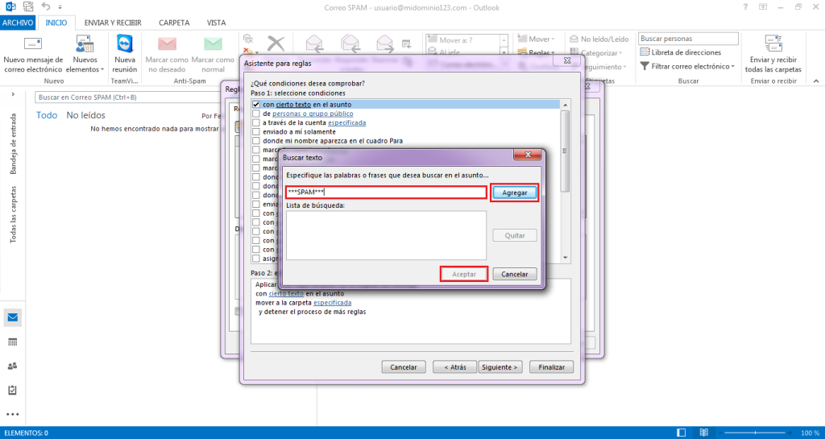Image resolution: width=825 pixels, height=439 pixels.
Task: Click Agregar button
Action: pyautogui.click(x=515, y=193)
